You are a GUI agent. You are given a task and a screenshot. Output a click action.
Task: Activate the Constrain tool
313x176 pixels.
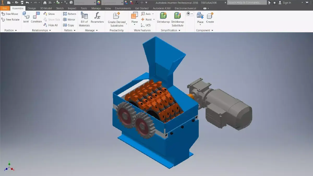click(x=36, y=17)
